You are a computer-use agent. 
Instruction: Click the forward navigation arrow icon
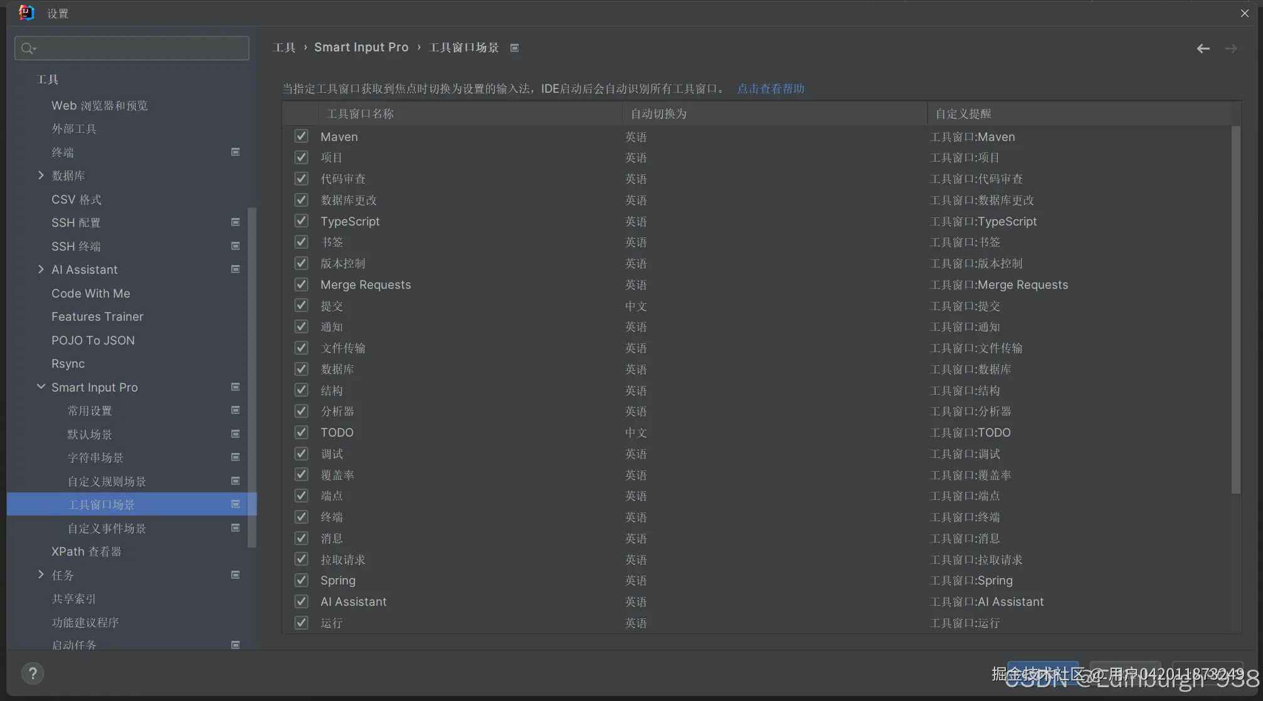click(x=1230, y=48)
